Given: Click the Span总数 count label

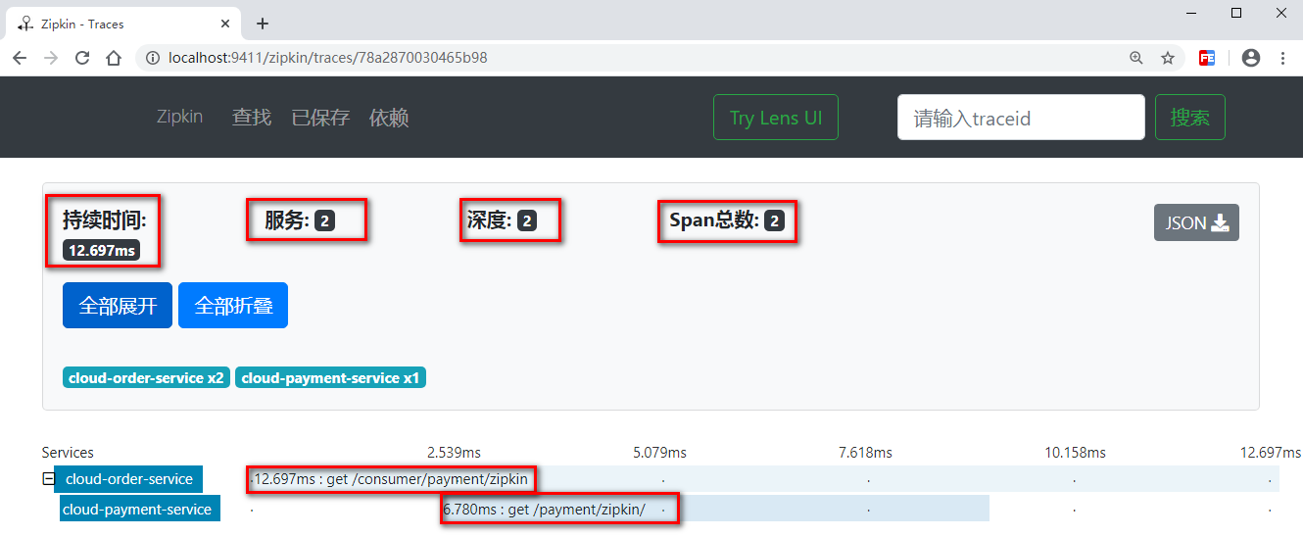Looking at the screenshot, I should tap(728, 220).
